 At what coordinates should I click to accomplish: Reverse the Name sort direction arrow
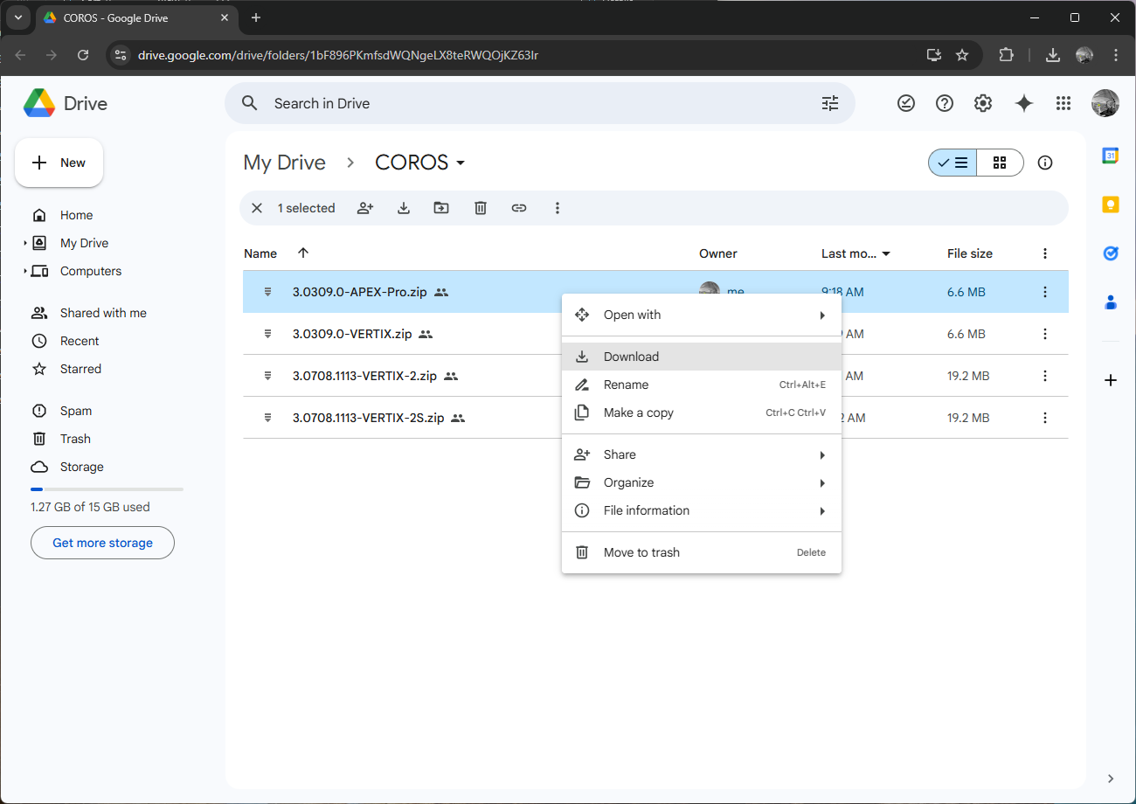pyautogui.click(x=303, y=253)
